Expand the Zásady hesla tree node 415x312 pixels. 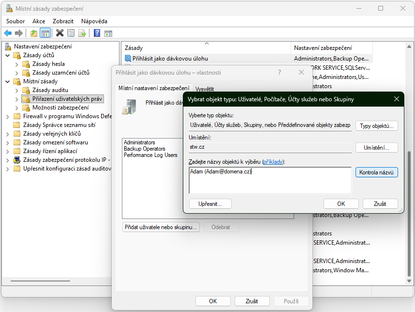click(x=17, y=64)
